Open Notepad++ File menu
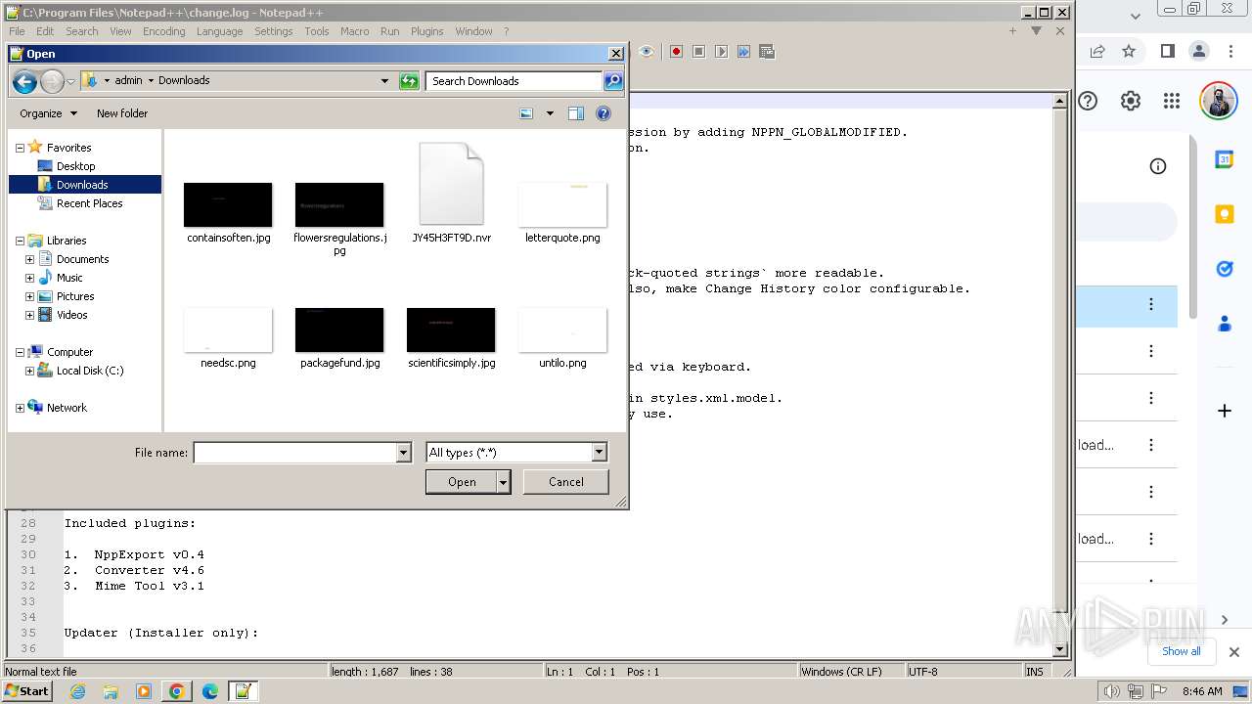Screen dimensions: 1252x704 tap(17, 31)
